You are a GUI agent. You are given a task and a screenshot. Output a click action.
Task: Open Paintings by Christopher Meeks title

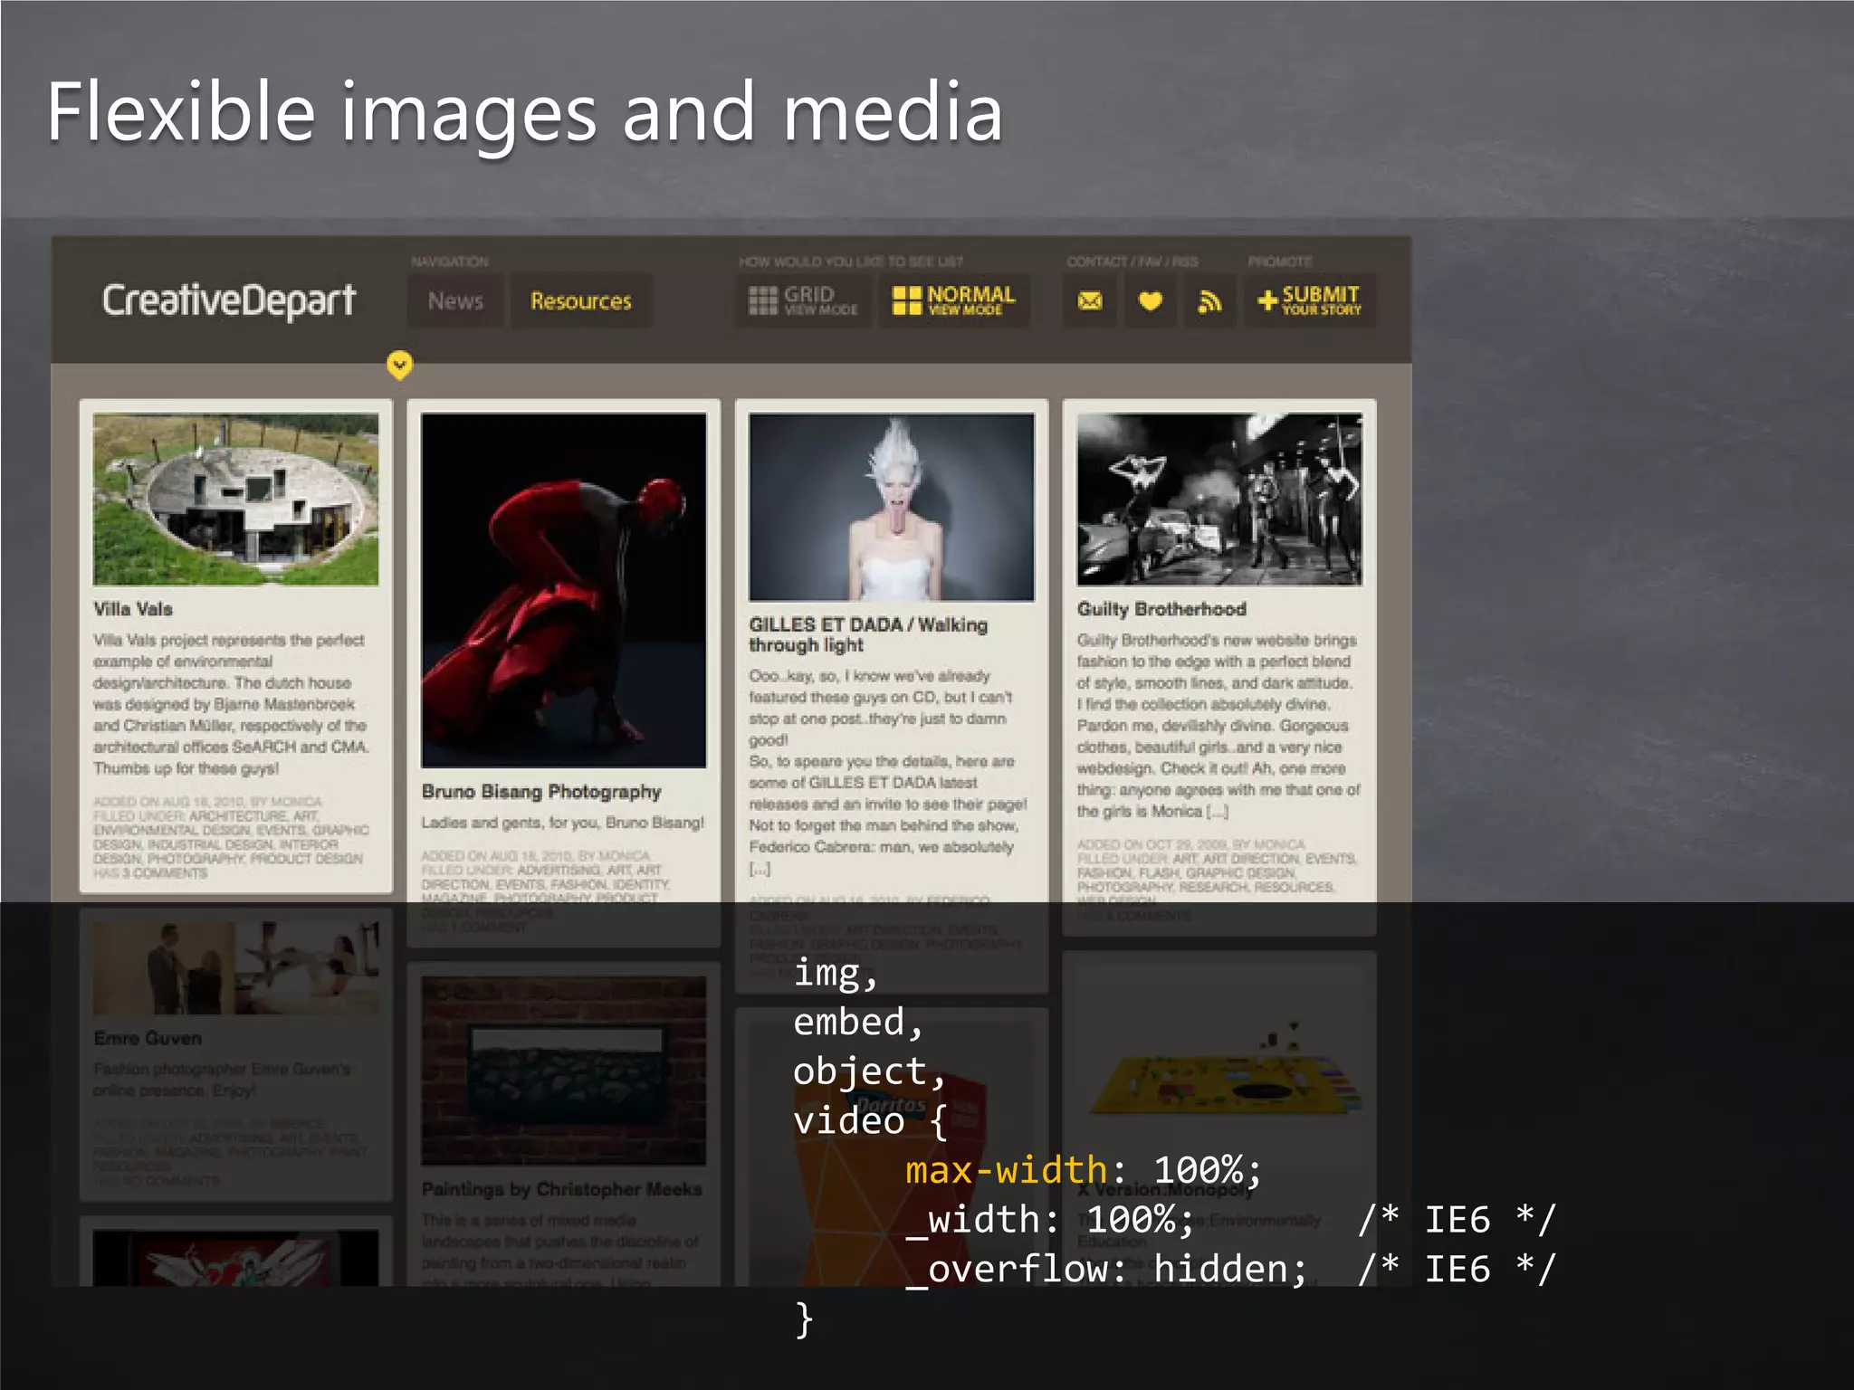(x=562, y=1189)
